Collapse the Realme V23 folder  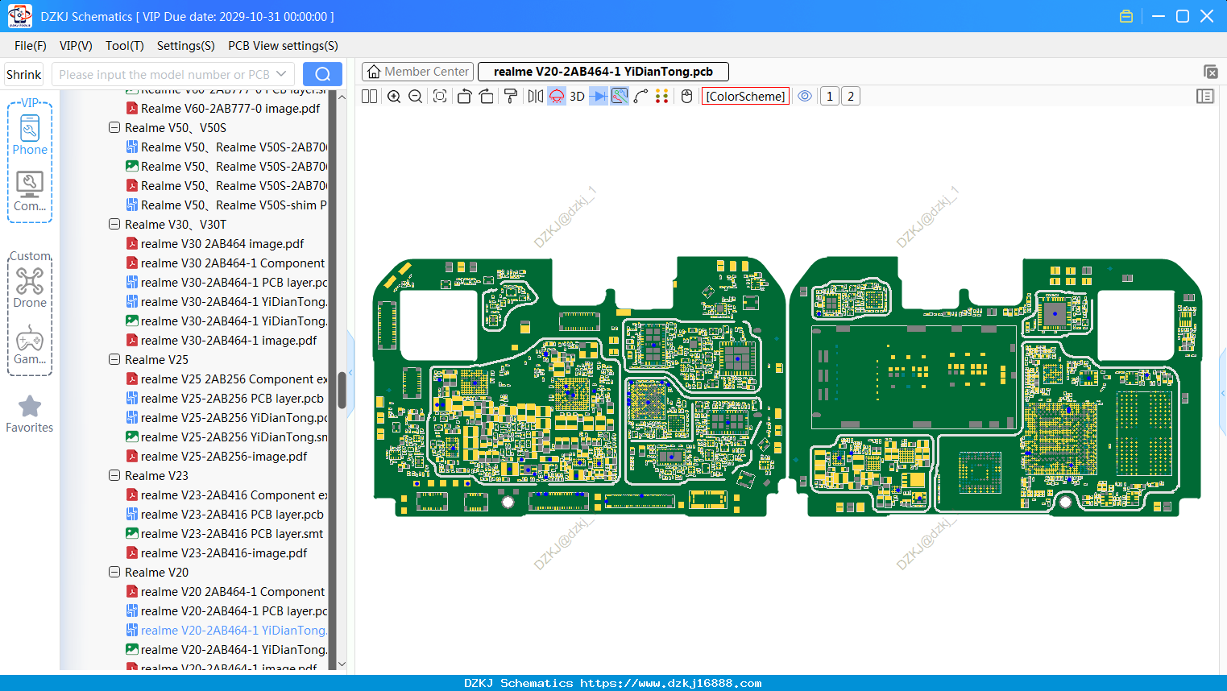tap(114, 475)
